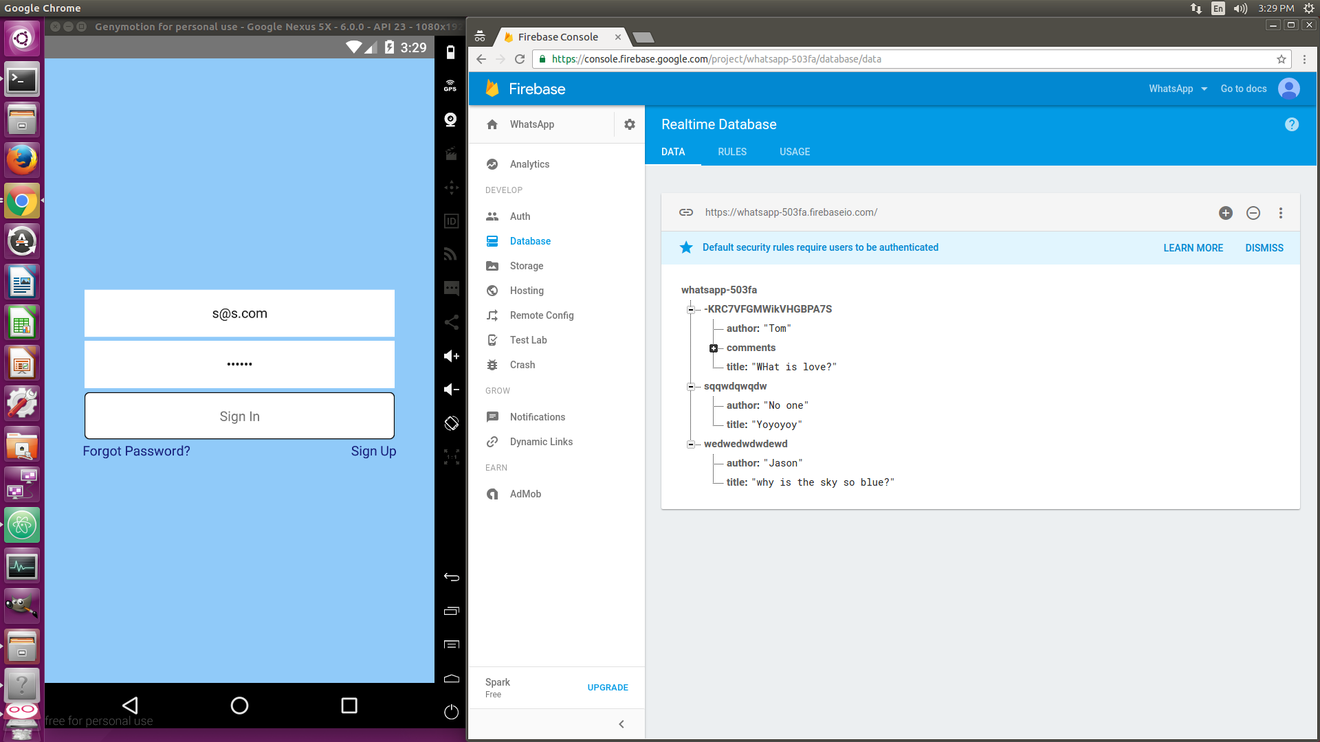The image size is (1320, 742).
Task: Click the whatsapp-503fa root node
Action: 718,290
